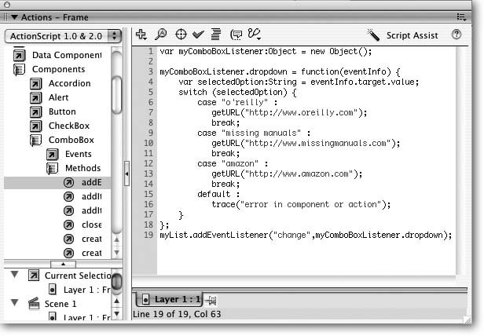This screenshot has width=484, height=336.
Task: Open the Debug options icon
Action: [254, 35]
